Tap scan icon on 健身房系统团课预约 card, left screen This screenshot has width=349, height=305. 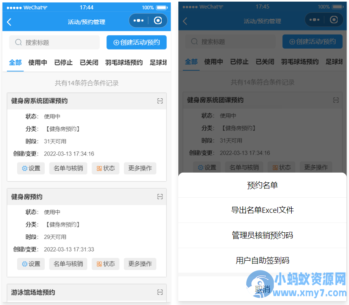pyautogui.click(x=160, y=101)
